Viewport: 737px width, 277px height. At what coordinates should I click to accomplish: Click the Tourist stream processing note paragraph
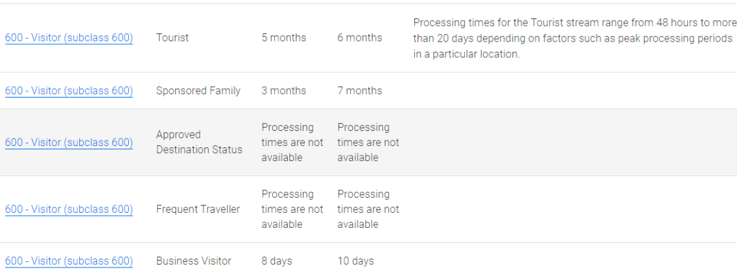pos(572,38)
